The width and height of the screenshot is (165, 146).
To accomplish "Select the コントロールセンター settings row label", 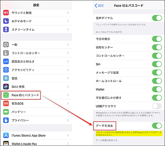I will [26, 53].
